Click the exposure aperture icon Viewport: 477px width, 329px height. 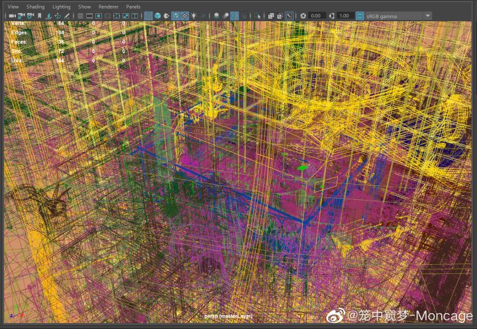click(x=303, y=16)
